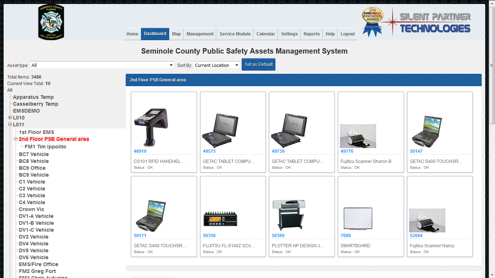The width and height of the screenshot is (495, 278).
Task: Open the Settings menu
Action: [x=289, y=34]
